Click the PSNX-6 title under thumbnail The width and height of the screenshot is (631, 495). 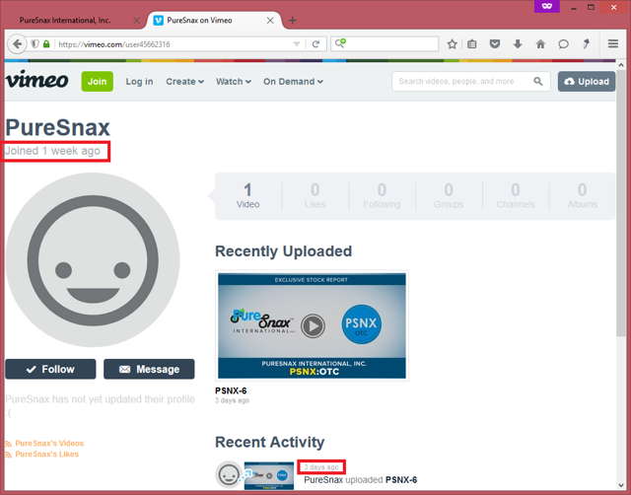231,390
